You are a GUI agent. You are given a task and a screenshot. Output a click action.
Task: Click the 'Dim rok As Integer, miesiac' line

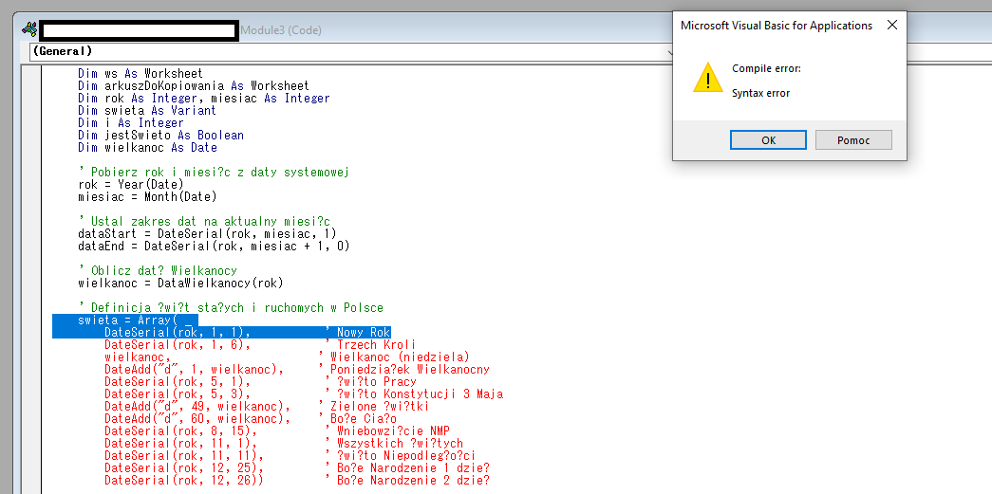pyautogui.click(x=204, y=98)
